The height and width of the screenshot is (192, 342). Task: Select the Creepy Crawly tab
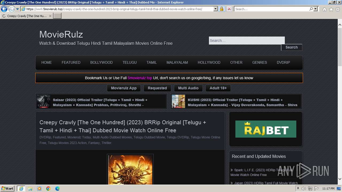coord(26,16)
